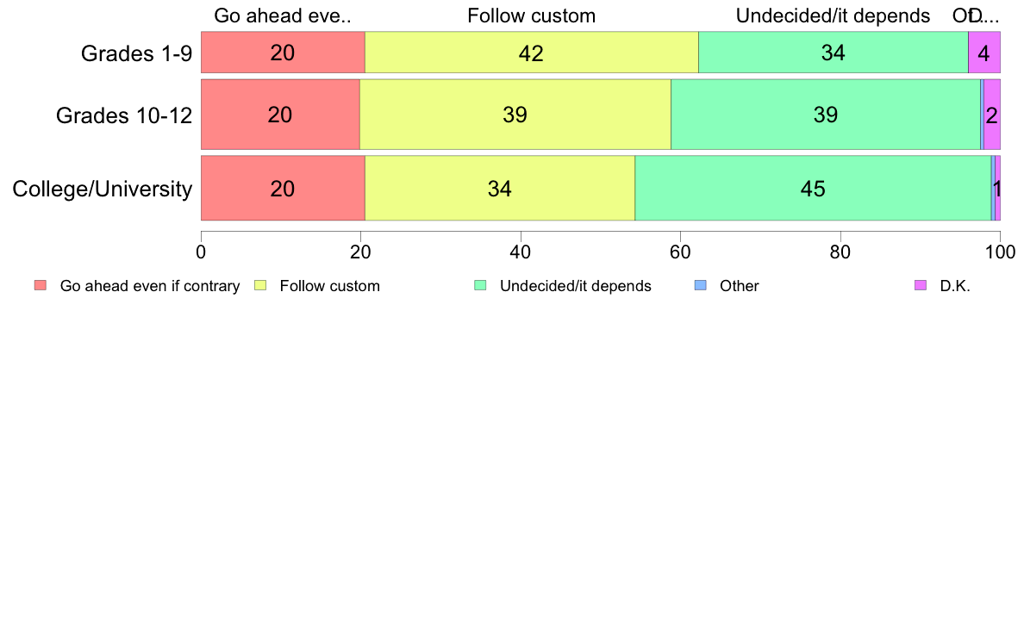1024x634 pixels.
Task: Click the green Undecided/it depends legend swatch
Action: [481, 285]
